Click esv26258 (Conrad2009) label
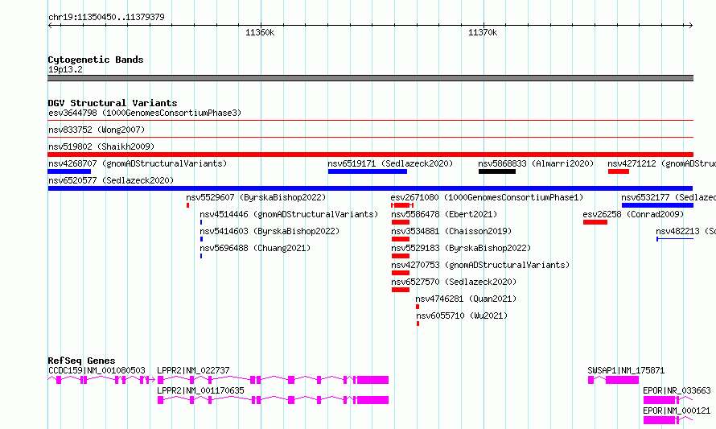This screenshot has width=716, height=429. (633, 214)
